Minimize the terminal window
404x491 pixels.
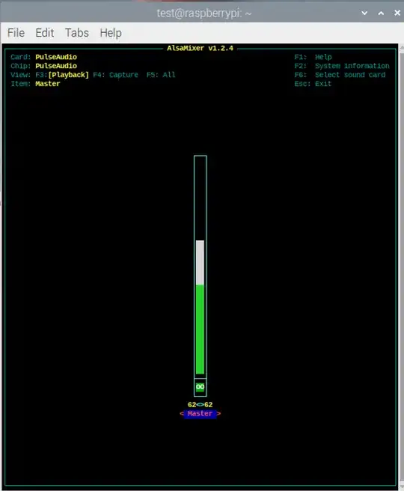[x=364, y=13]
